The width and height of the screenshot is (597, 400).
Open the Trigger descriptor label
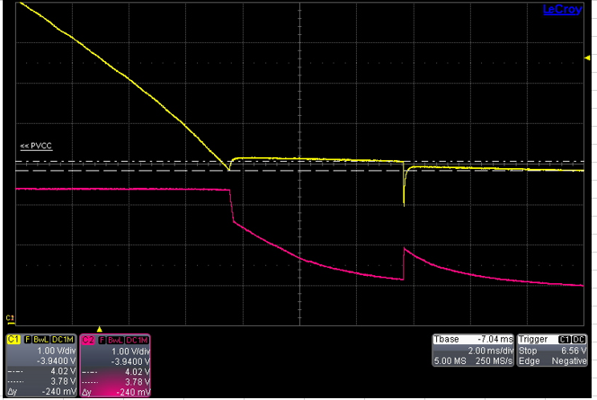[x=532, y=339]
